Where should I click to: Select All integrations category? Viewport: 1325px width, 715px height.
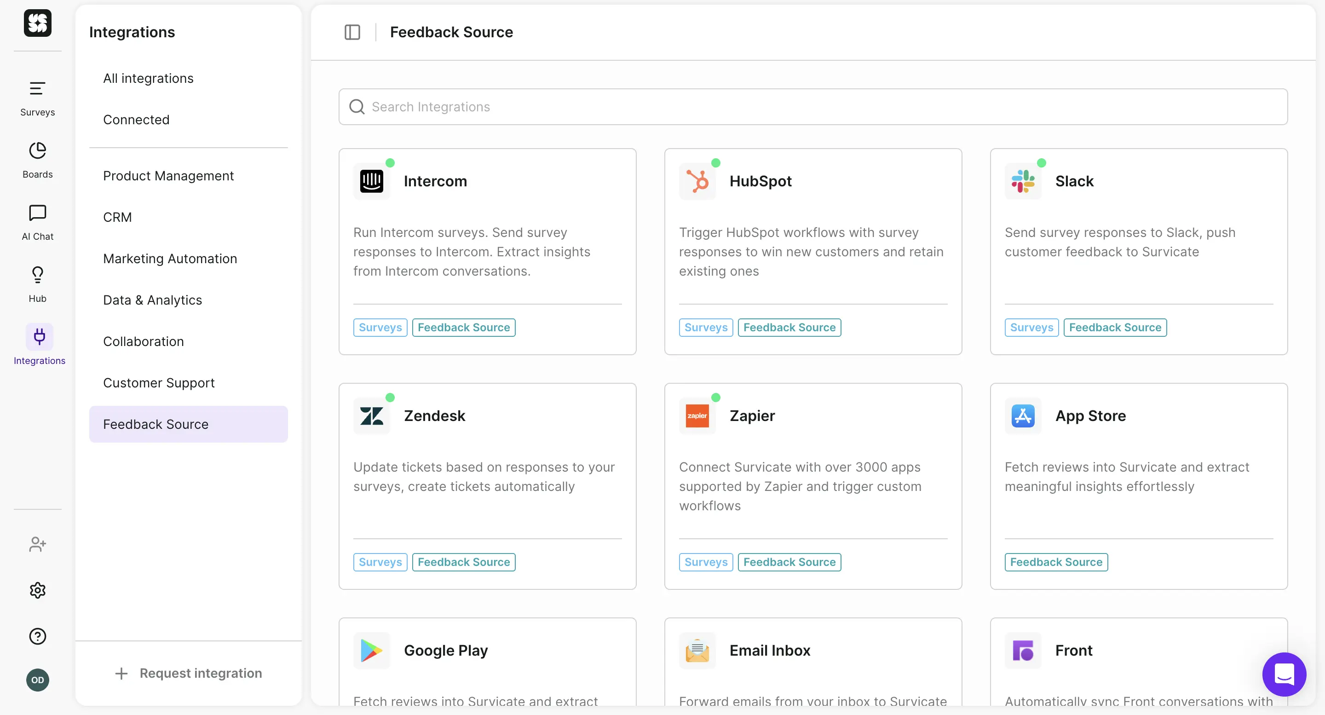coord(148,78)
